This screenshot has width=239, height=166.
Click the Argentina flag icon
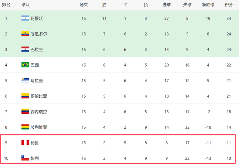point(25,18)
